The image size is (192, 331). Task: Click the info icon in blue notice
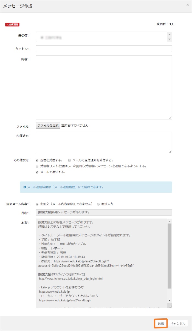click(x=25, y=187)
